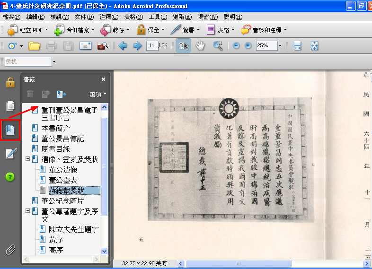The width and height of the screenshot is (372, 269).
Task: Click the document horizontal scroll-left arrow
Action: point(181,263)
